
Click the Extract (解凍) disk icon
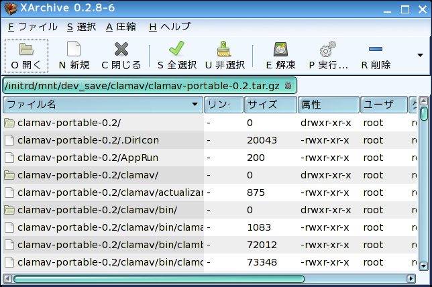pyautogui.click(x=281, y=50)
